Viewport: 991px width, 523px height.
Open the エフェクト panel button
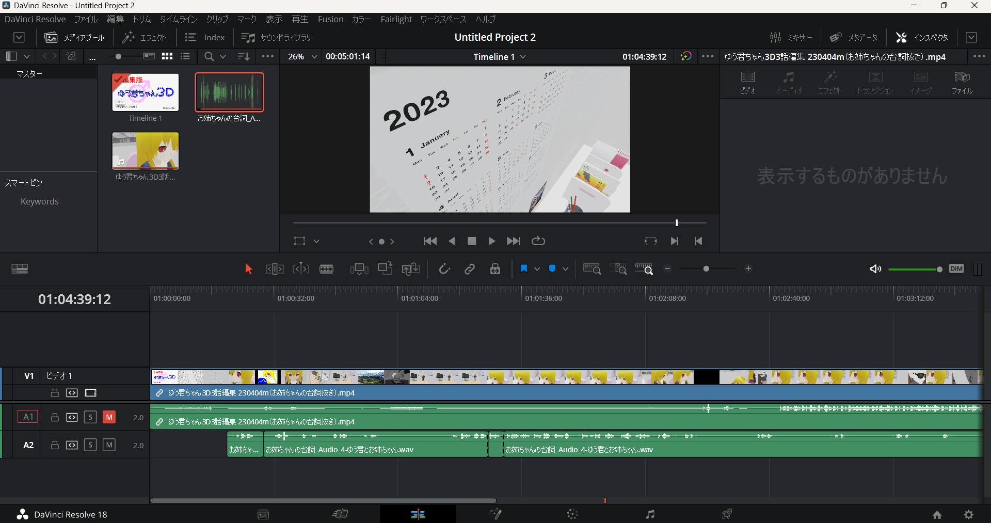[x=144, y=38]
